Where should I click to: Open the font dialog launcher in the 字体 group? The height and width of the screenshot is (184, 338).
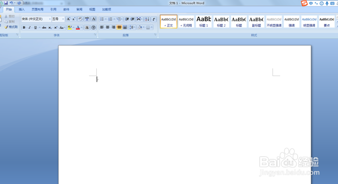95,35
